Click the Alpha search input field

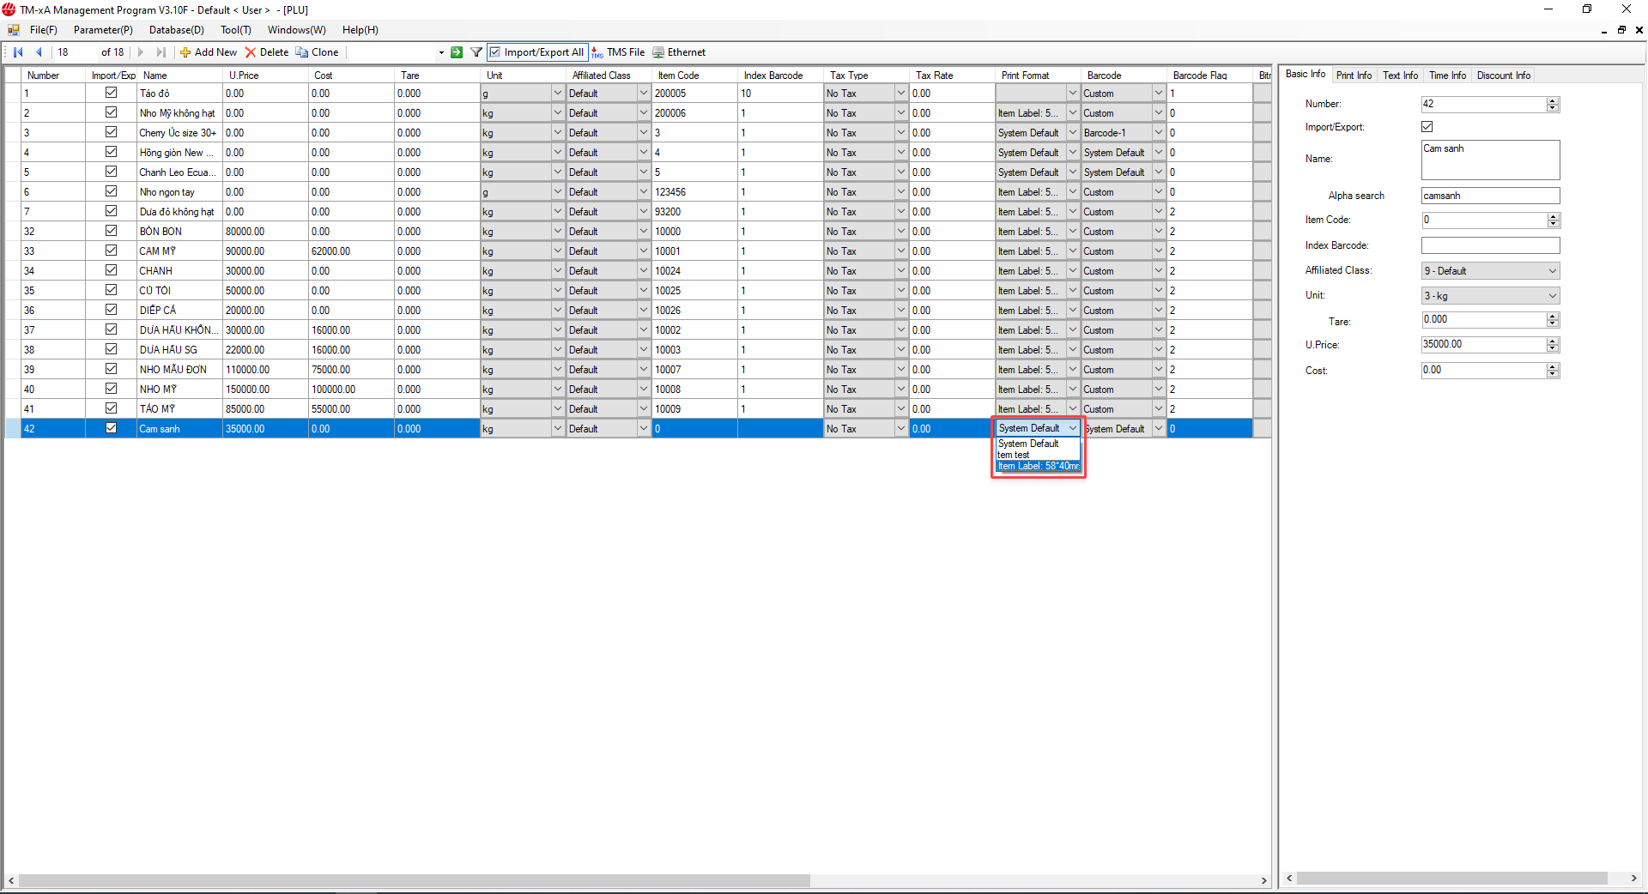1490,196
